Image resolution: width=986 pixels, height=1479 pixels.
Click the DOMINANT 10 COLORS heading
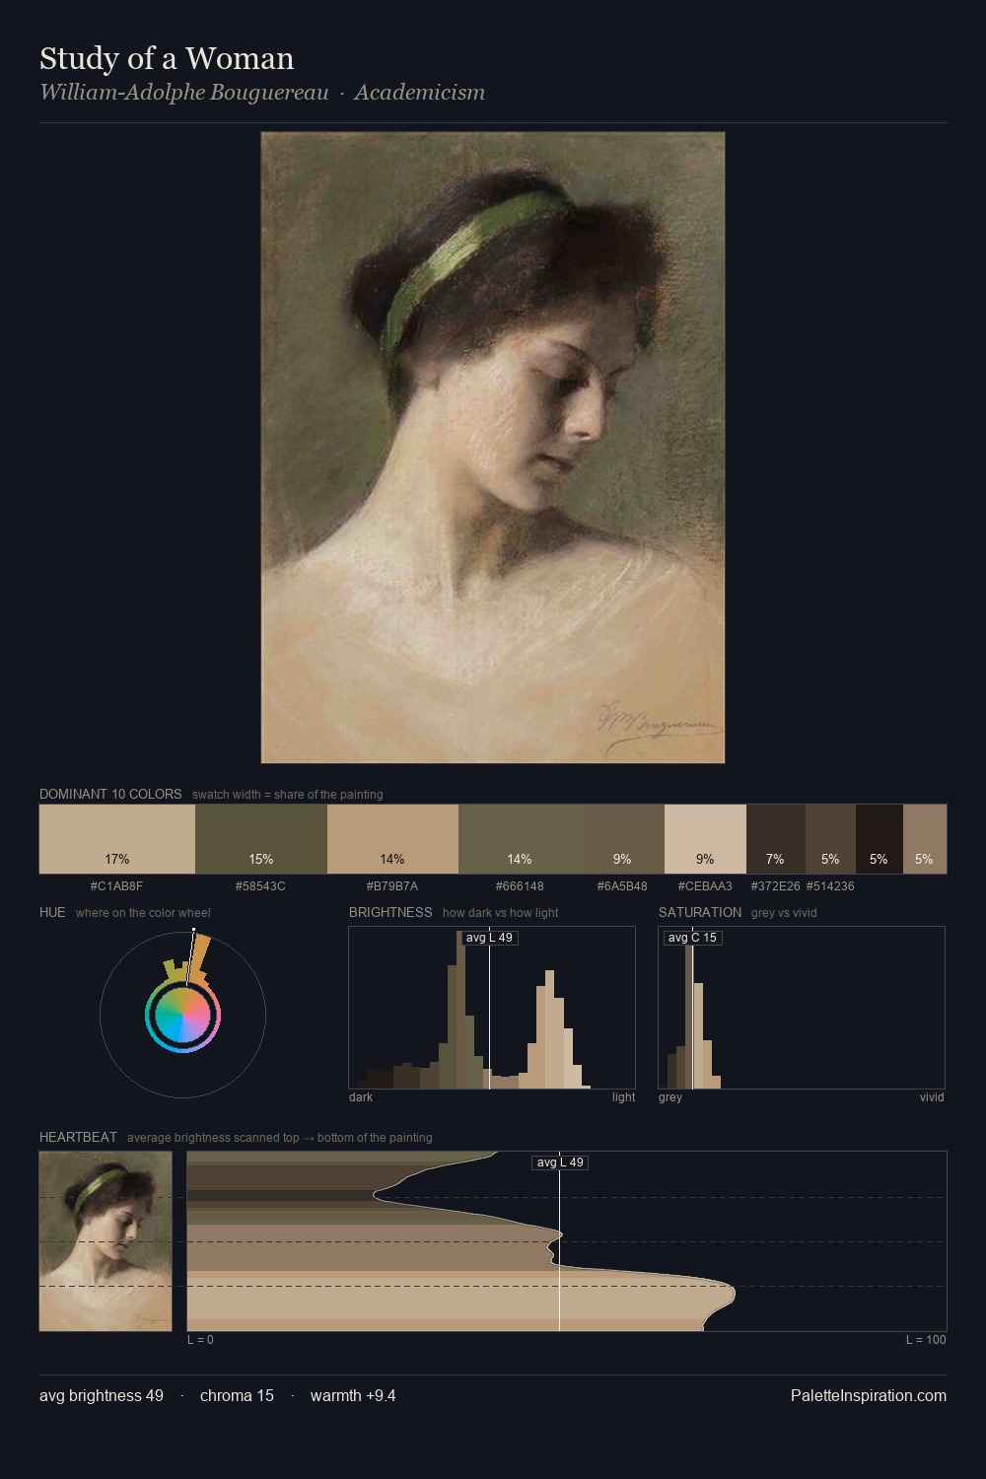coord(110,794)
